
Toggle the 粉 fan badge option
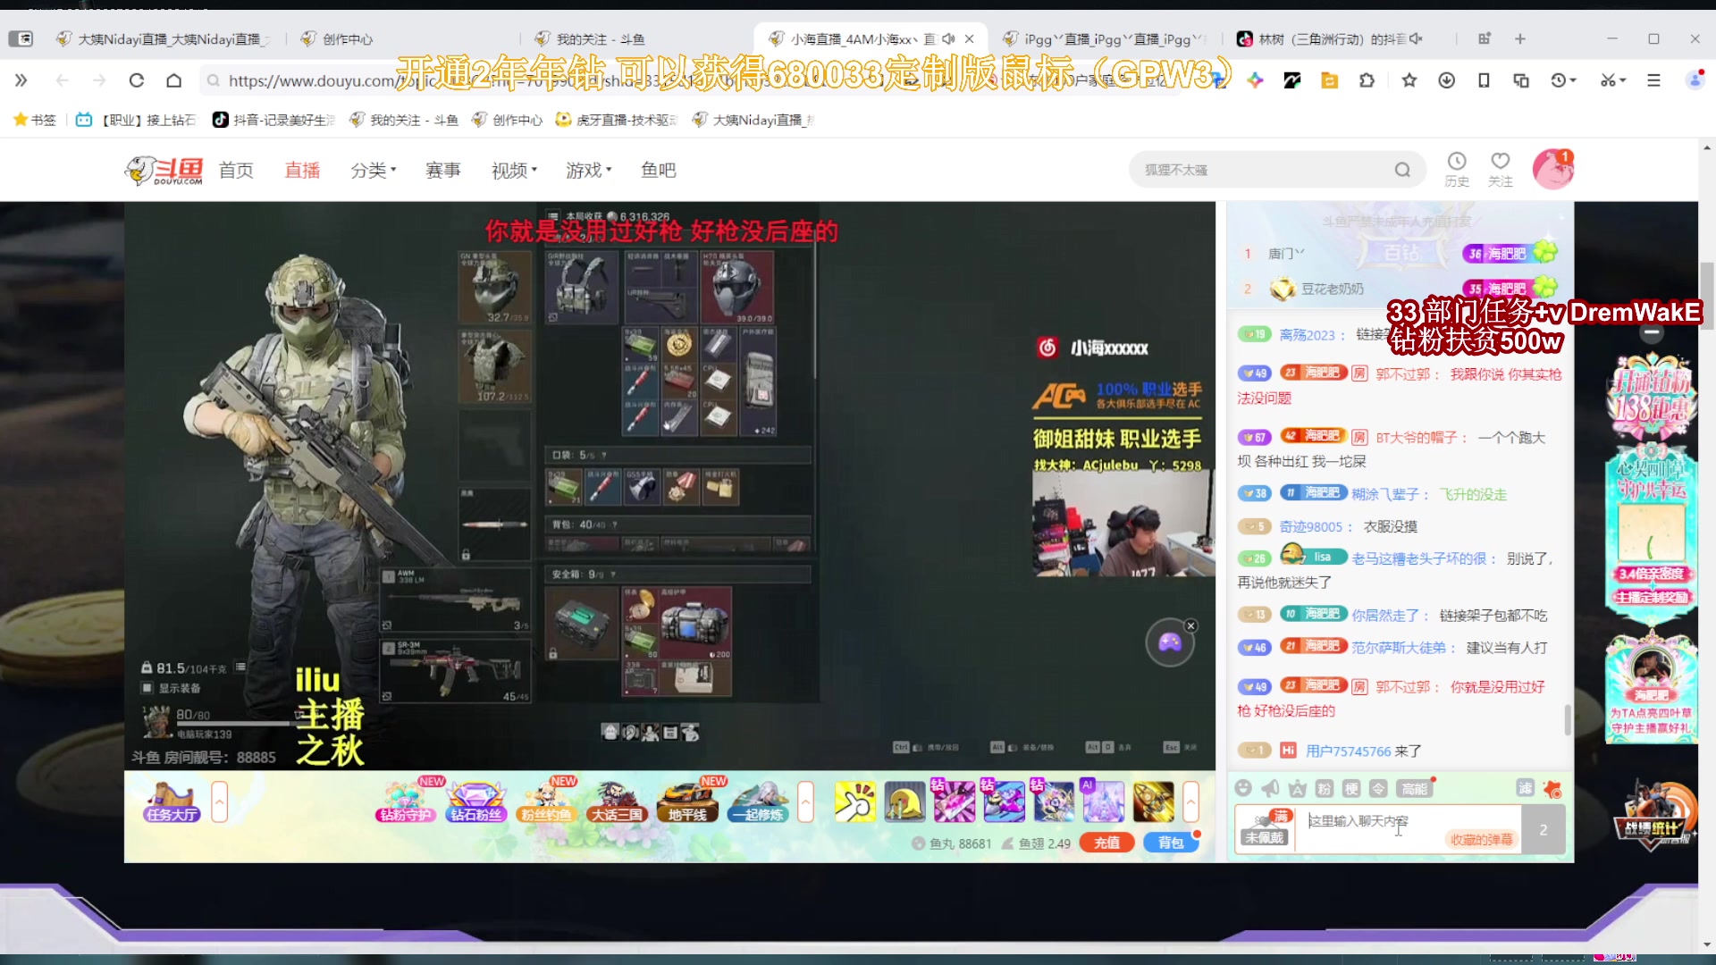coord(1325,788)
